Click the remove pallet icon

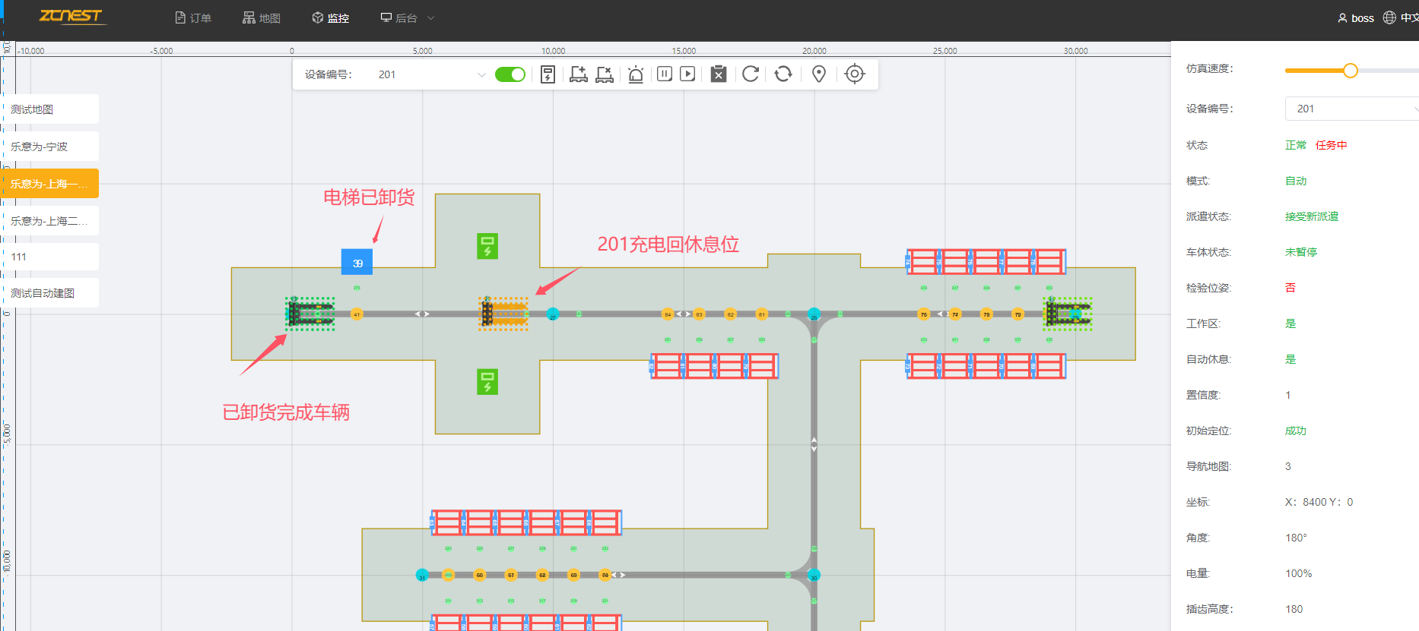click(x=605, y=74)
